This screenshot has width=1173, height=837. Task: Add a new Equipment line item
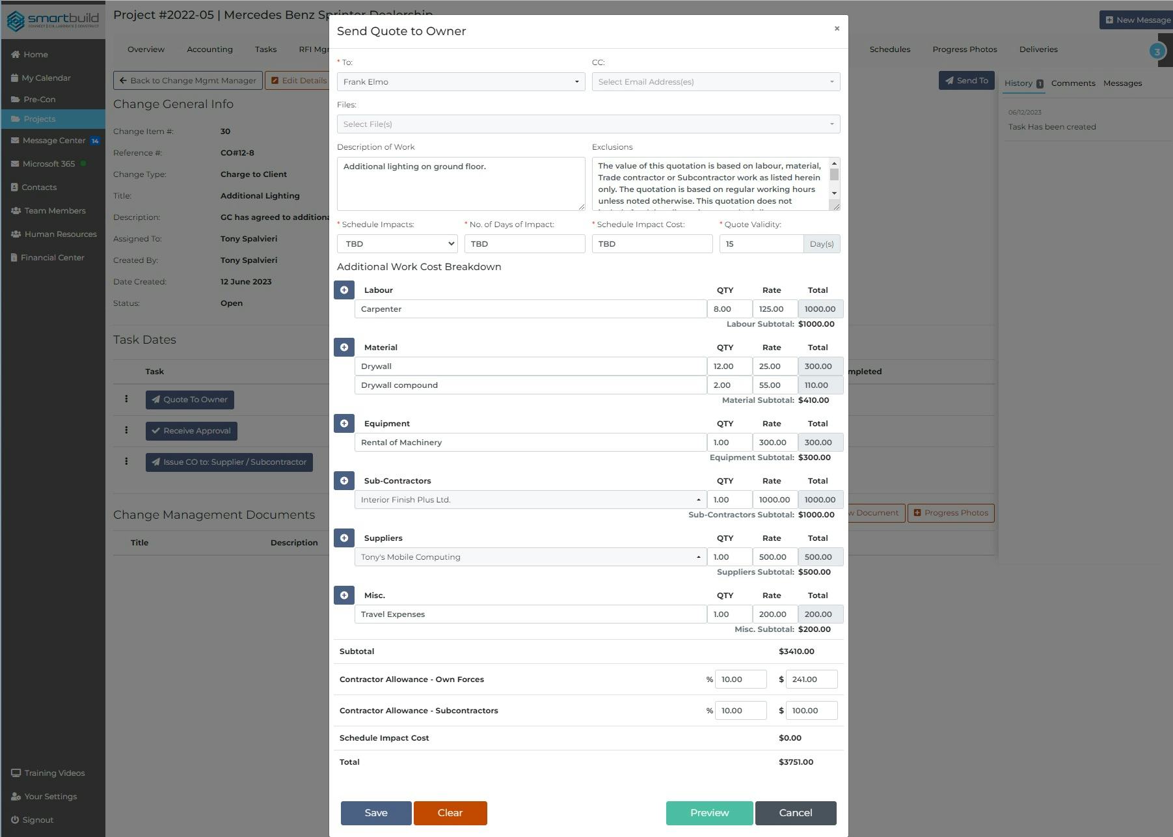pos(344,423)
